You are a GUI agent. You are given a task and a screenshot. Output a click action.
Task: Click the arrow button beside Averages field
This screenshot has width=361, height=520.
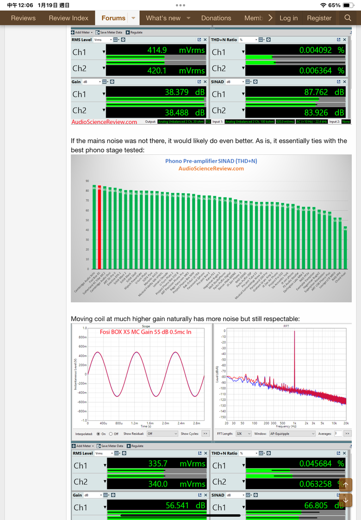(x=347, y=433)
